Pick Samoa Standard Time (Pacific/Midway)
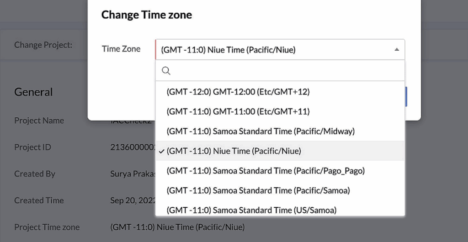This screenshot has height=242, width=468. (x=261, y=132)
